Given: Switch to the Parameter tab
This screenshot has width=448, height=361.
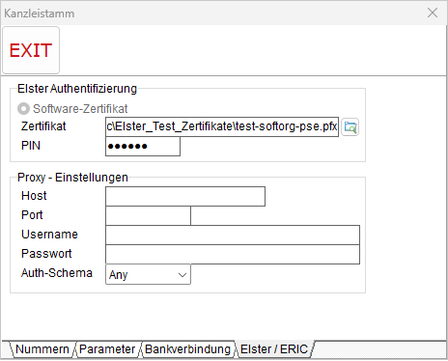Looking at the screenshot, I should (x=107, y=349).
